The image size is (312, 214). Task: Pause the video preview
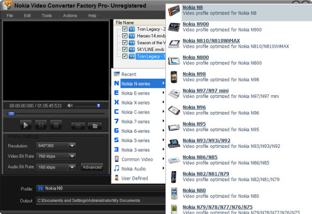click(41, 125)
